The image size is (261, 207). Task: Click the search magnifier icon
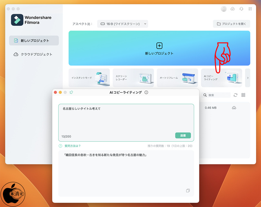(x=205, y=95)
